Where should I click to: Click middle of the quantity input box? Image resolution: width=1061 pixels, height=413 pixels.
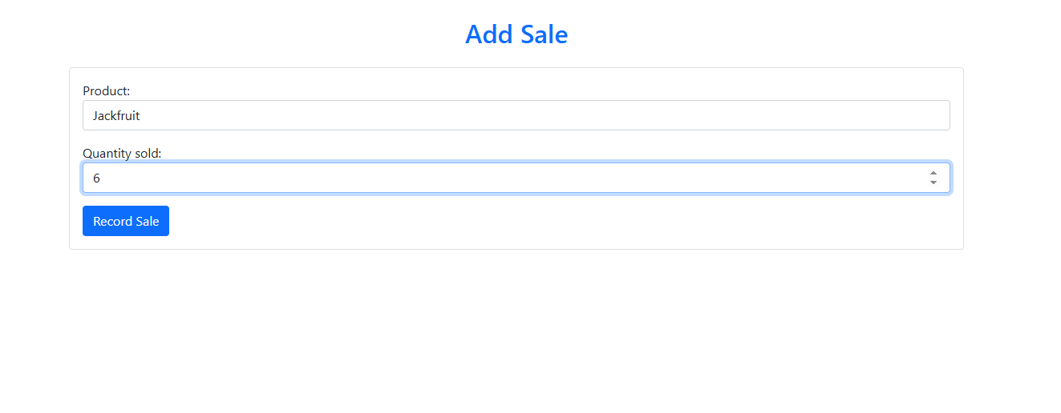pos(516,178)
